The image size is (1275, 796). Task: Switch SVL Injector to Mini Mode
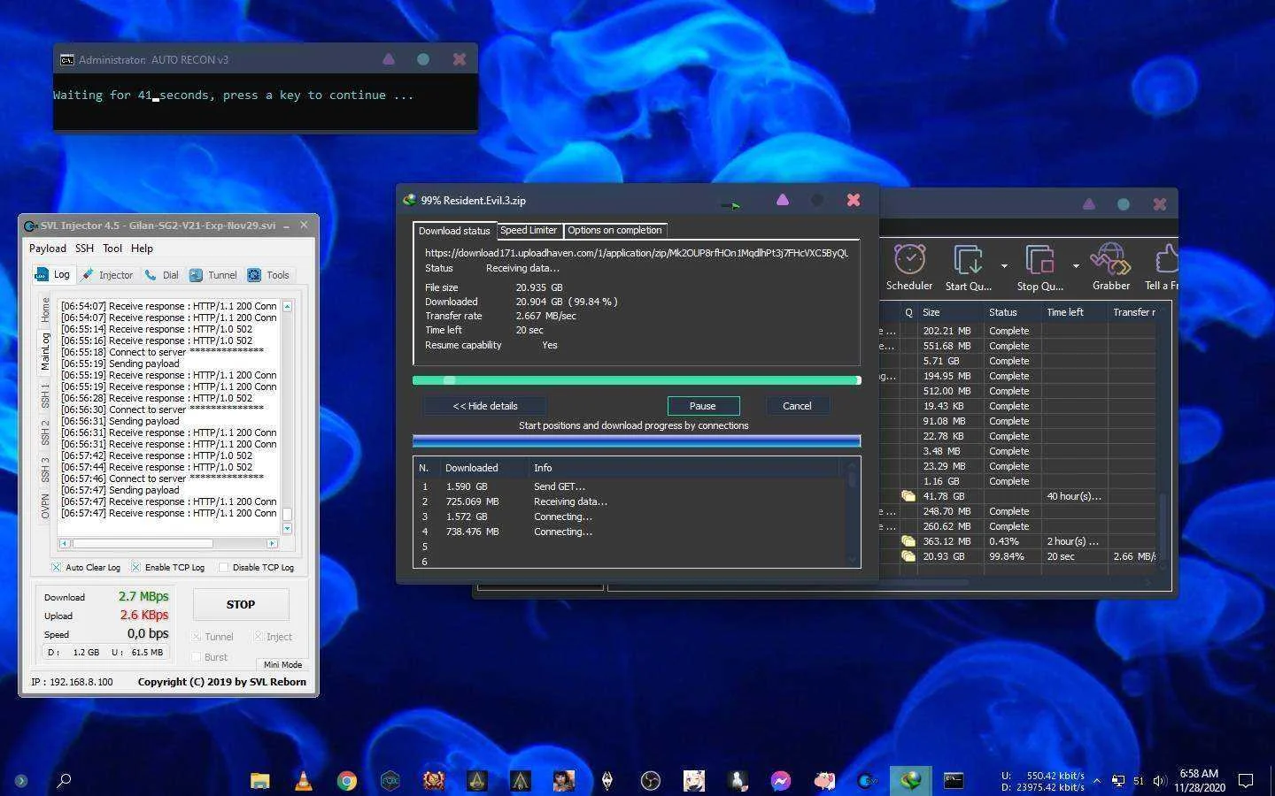[x=282, y=664]
